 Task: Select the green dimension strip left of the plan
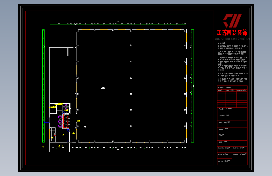point(44,86)
